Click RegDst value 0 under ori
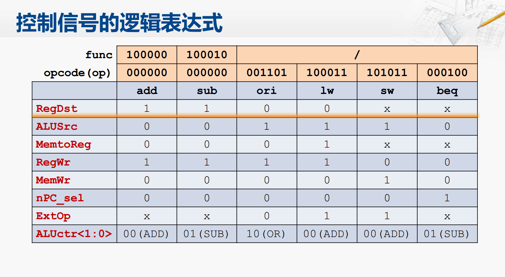Screen dimensions: 505x277 267,109
